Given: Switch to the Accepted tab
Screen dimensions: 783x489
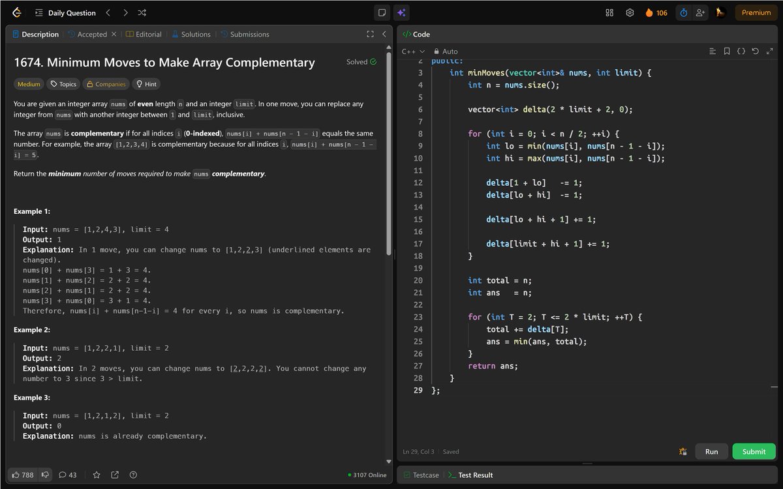Looking at the screenshot, I should tap(87, 34).
